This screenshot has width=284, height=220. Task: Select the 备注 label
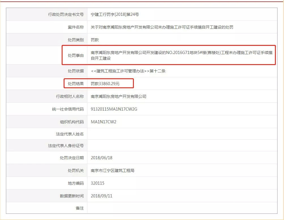pos(80,208)
